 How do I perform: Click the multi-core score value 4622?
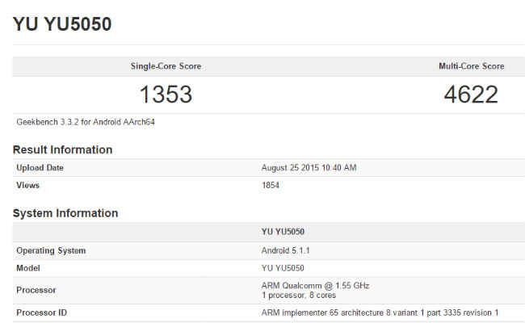pos(471,94)
